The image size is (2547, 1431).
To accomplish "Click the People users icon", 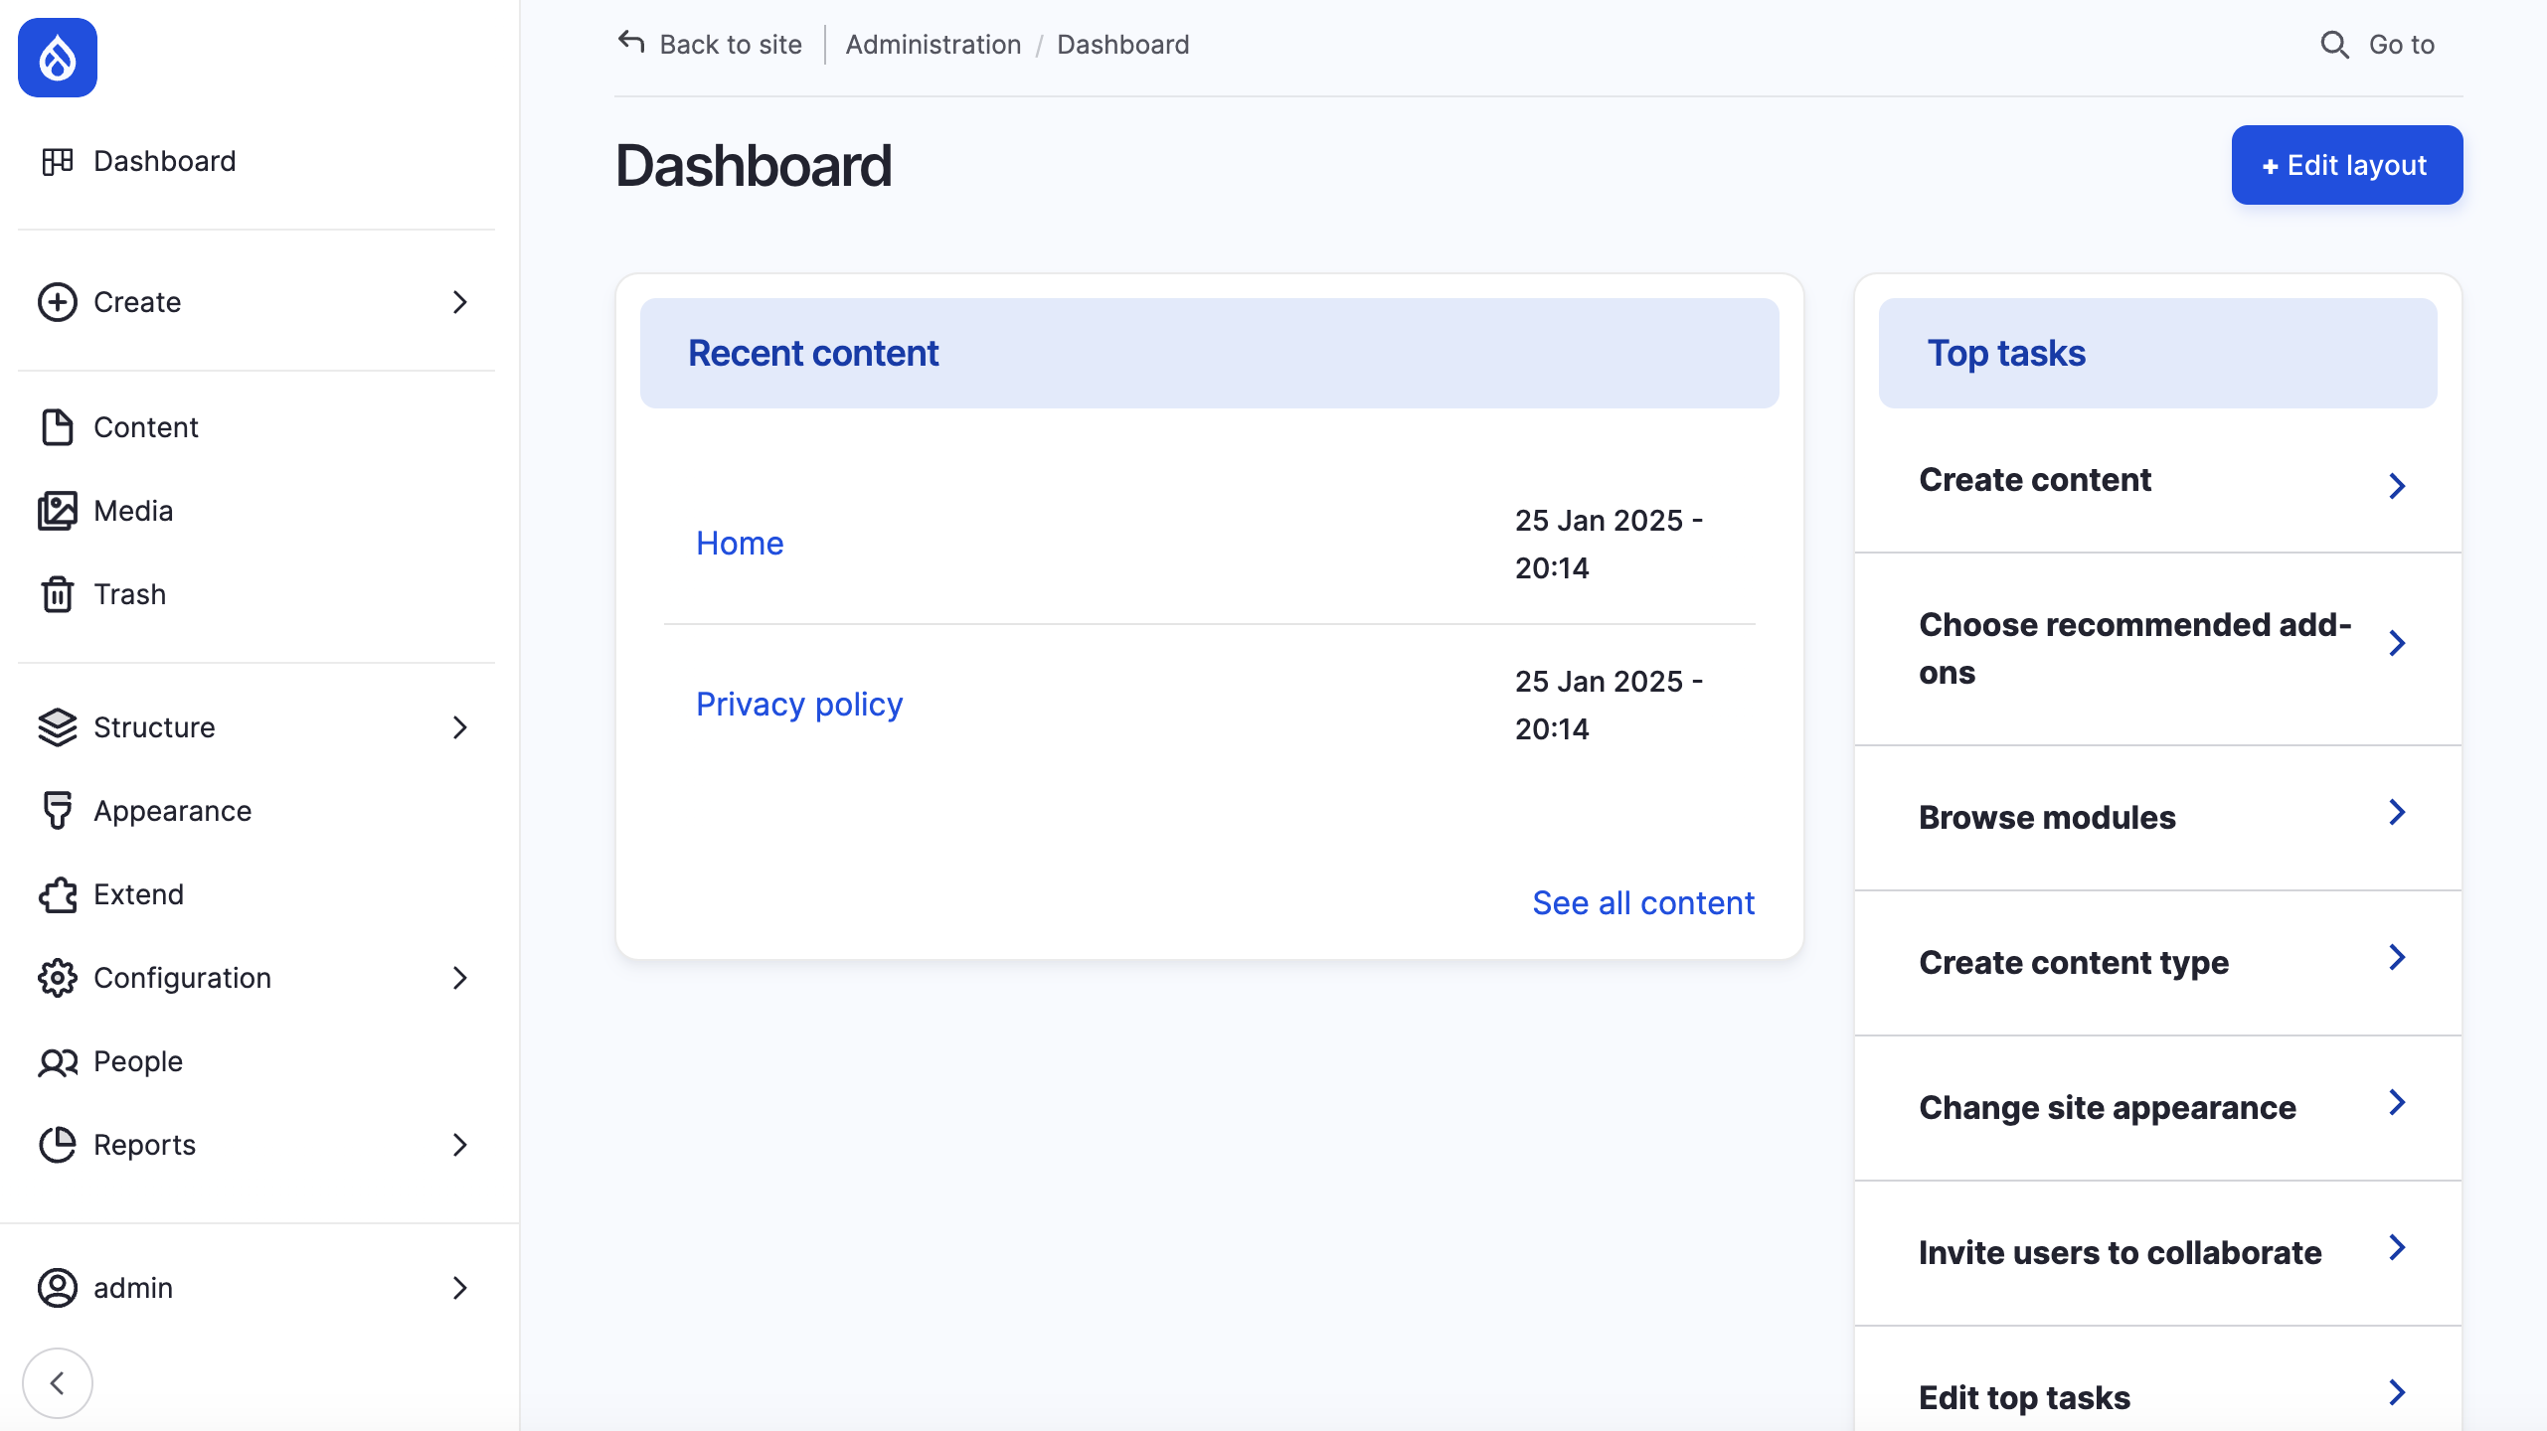I will pos(58,1061).
